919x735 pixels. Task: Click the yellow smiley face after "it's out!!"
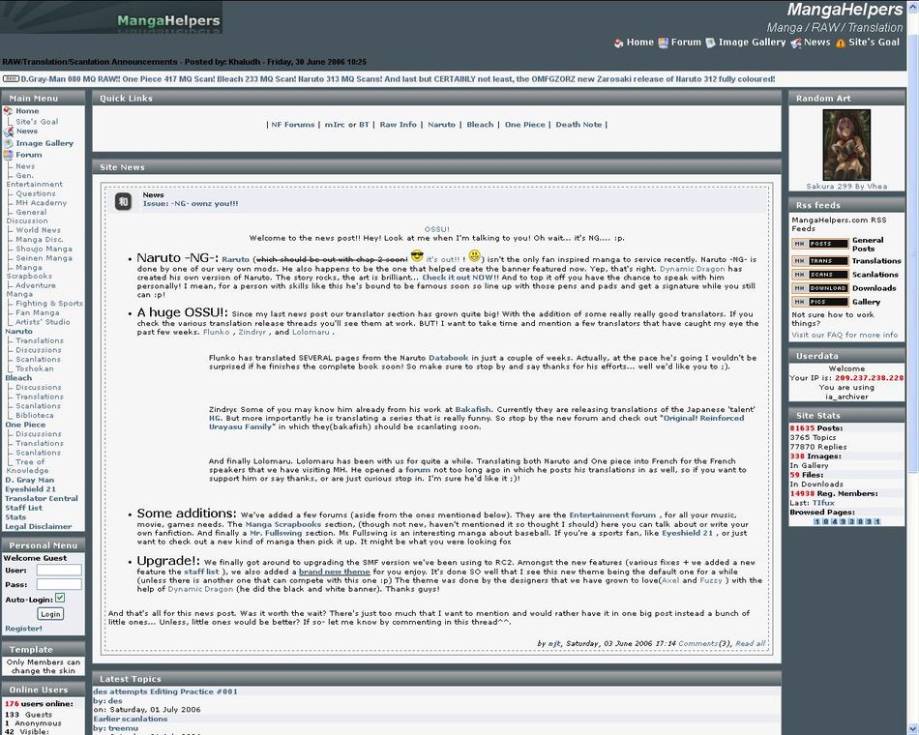[475, 256]
